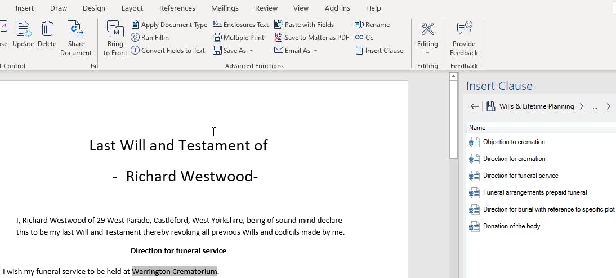
Task: Select the Donation of the body clause
Action: (511, 226)
